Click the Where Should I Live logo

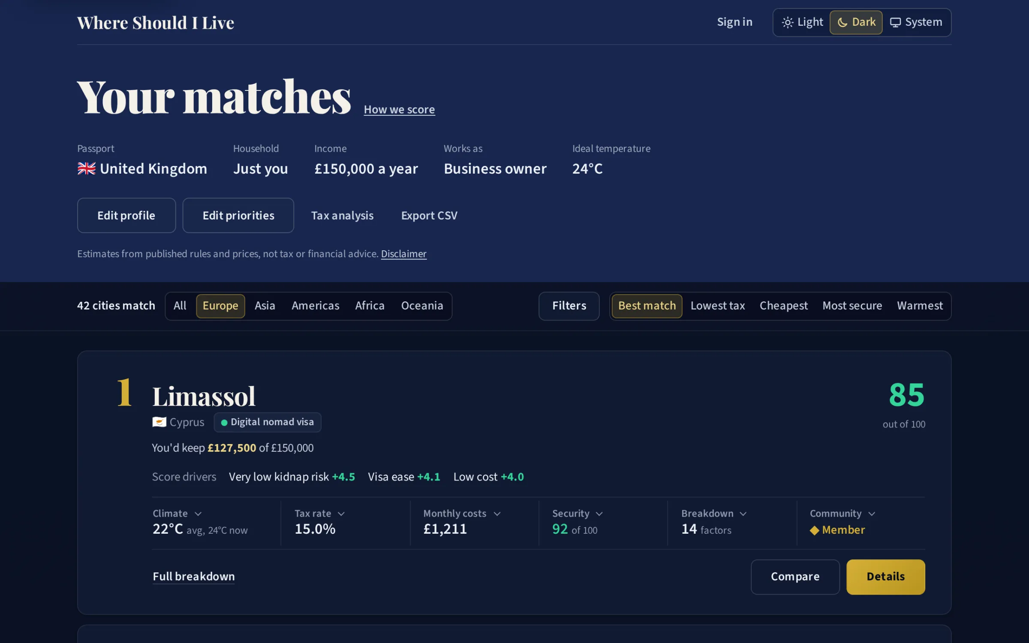tap(156, 23)
